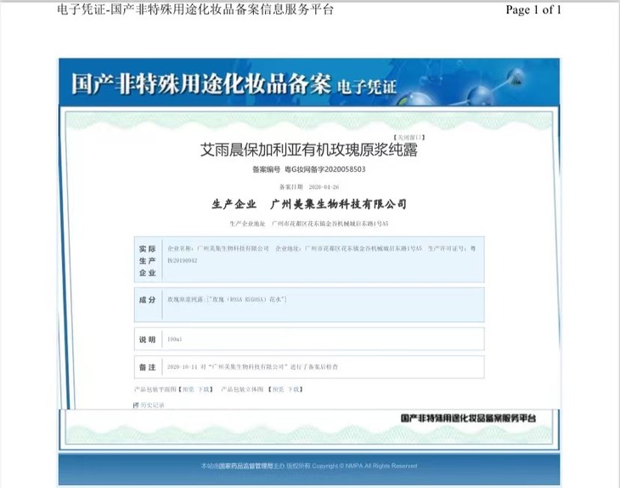This screenshot has width=620, height=488.
Task: Click page header 电子凭证-国产非特殊用途化妆品备案信息服务平台
Action: click(x=195, y=9)
